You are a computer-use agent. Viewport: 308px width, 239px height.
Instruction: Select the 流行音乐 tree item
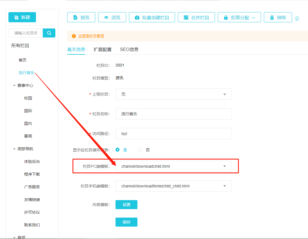pyautogui.click(x=26, y=73)
